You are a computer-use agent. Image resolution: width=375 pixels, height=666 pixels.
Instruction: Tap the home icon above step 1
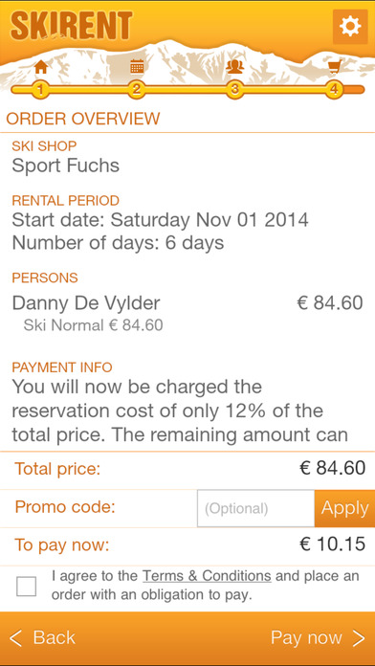[x=41, y=67]
